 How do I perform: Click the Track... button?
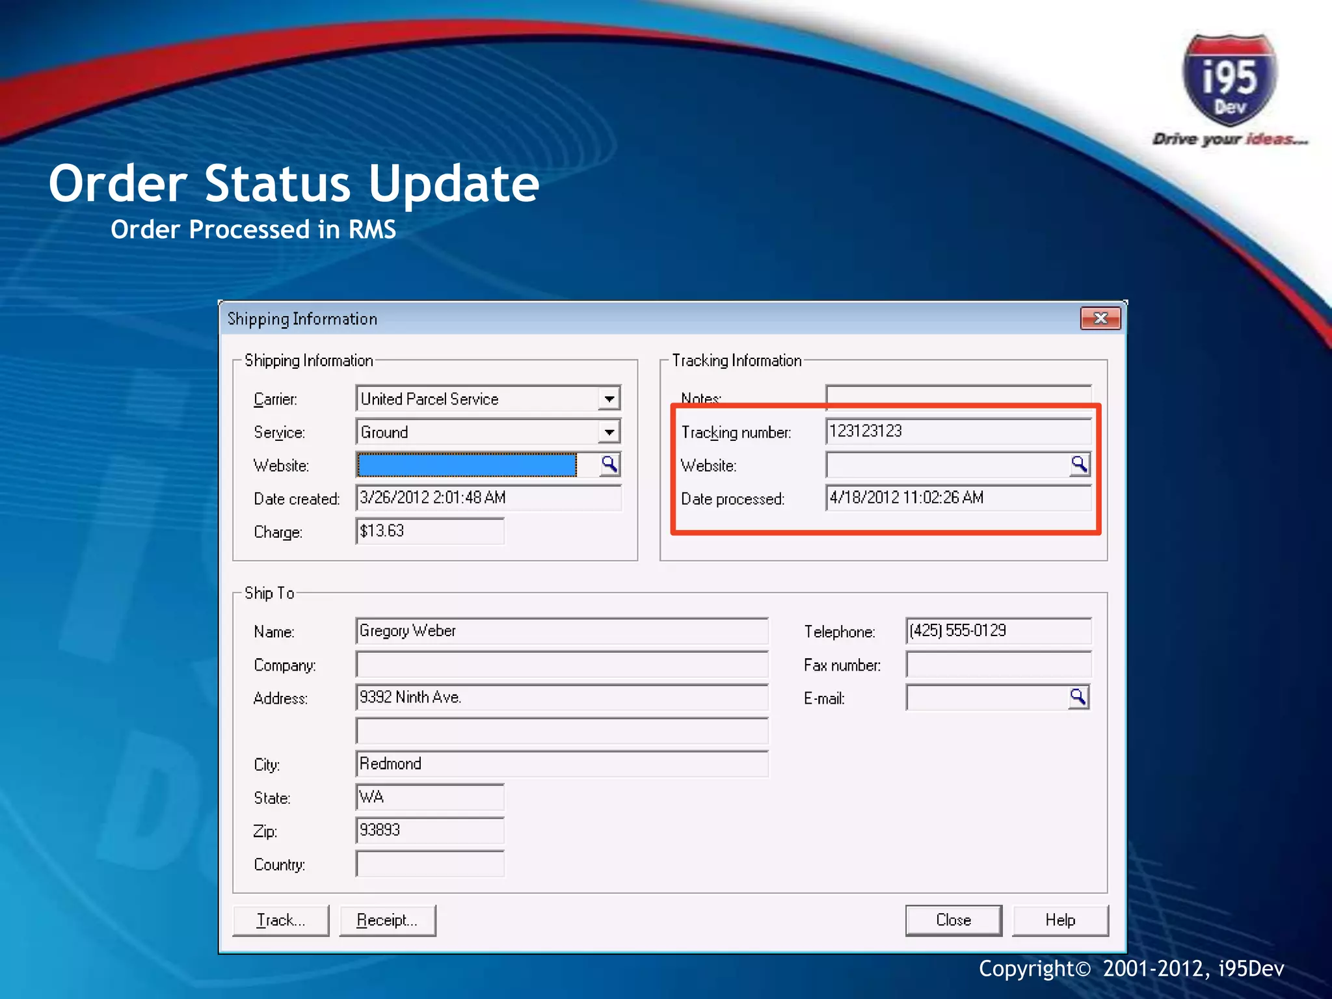pos(281,920)
